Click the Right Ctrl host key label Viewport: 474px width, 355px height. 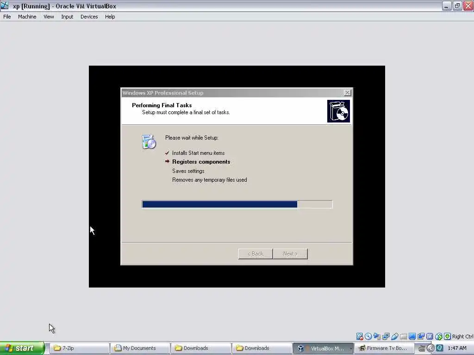point(462,337)
